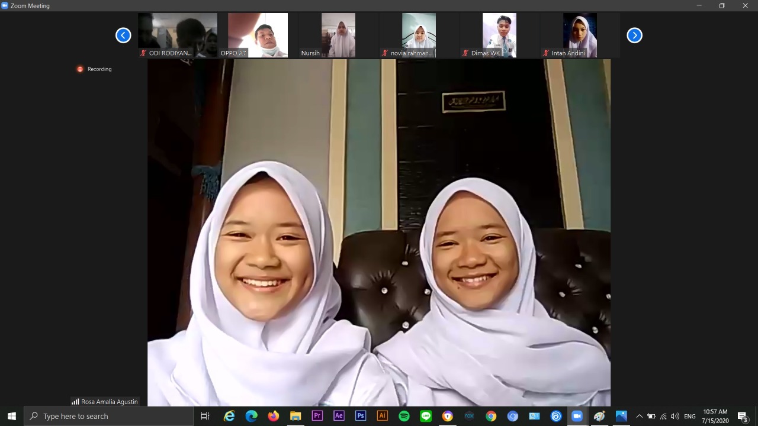Open Adobe After Effects from taskbar
The height and width of the screenshot is (426, 758).
[339, 416]
